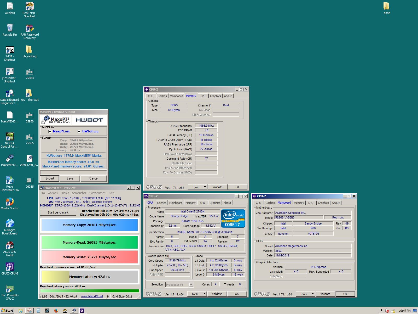Launch Revo Uninstaller Pro
The width and height of the screenshot is (418, 314).
point(10,184)
